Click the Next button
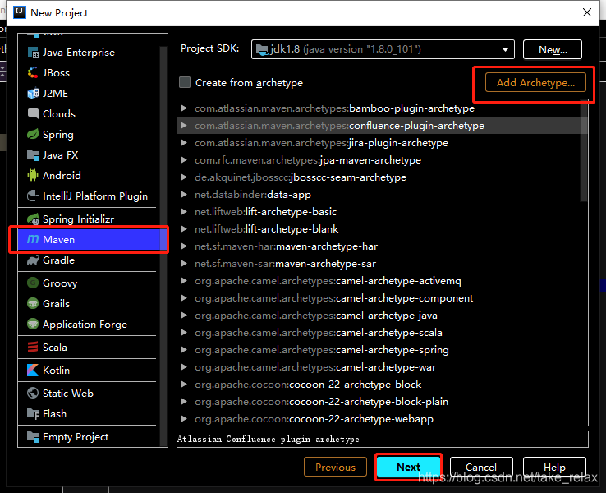This screenshot has height=493, width=606. (x=408, y=467)
